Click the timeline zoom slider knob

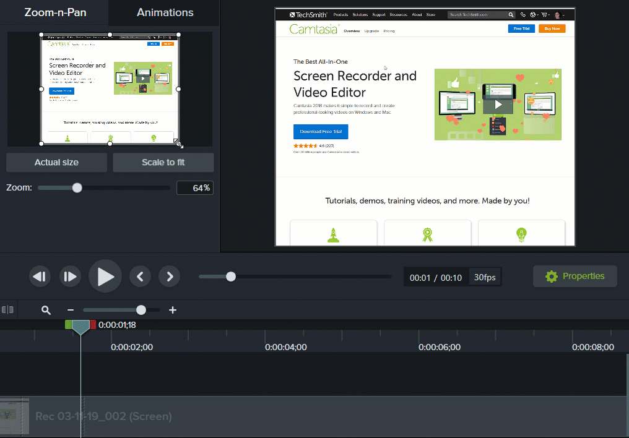coord(141,310)
